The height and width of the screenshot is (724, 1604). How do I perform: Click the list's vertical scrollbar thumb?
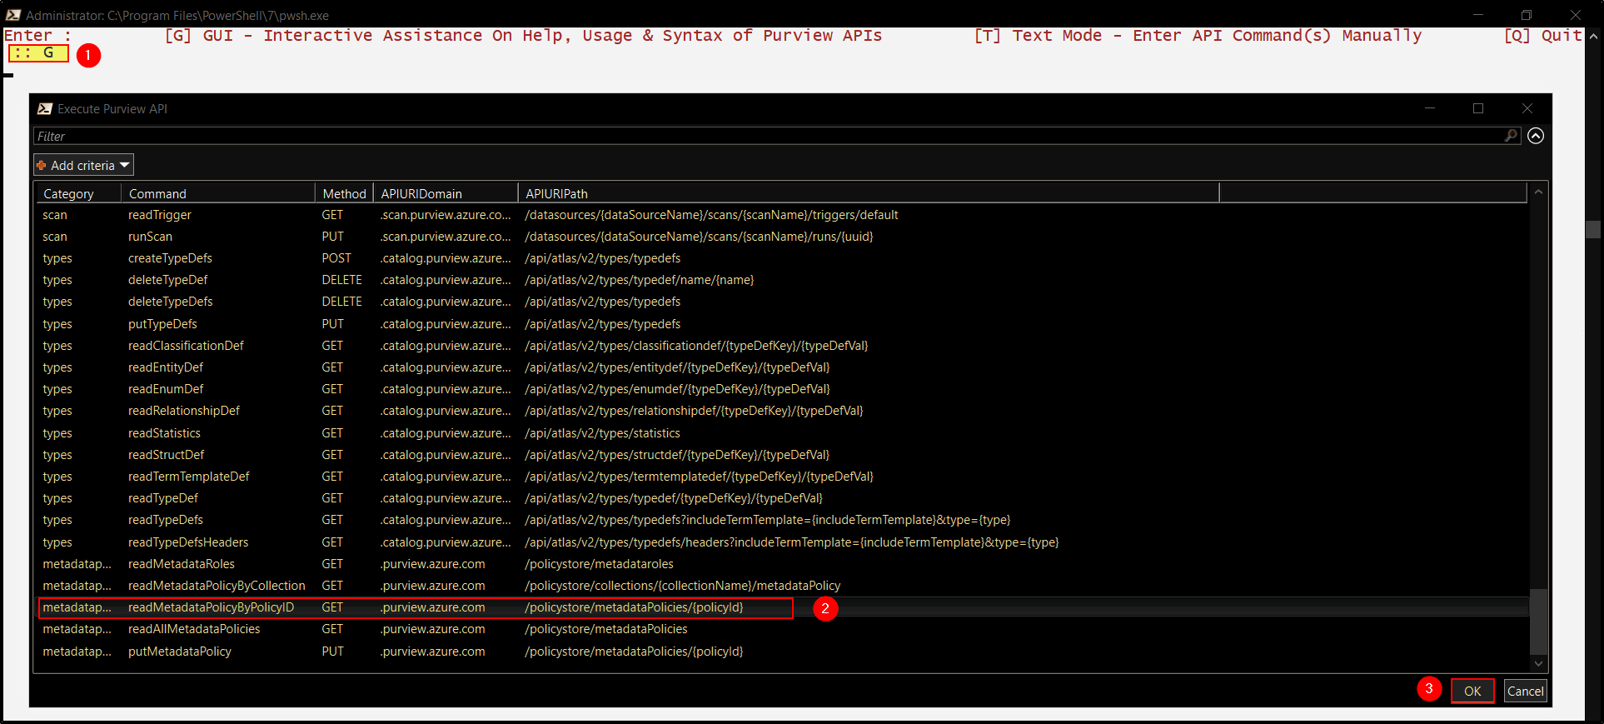pyautogui.click(x=1538, y=622)
